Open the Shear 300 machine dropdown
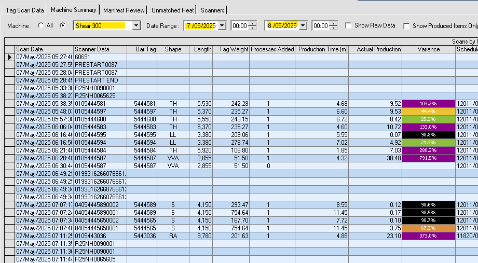Image resolution: width=478 pixels, height=263 pixels. (x=136, y=26)
